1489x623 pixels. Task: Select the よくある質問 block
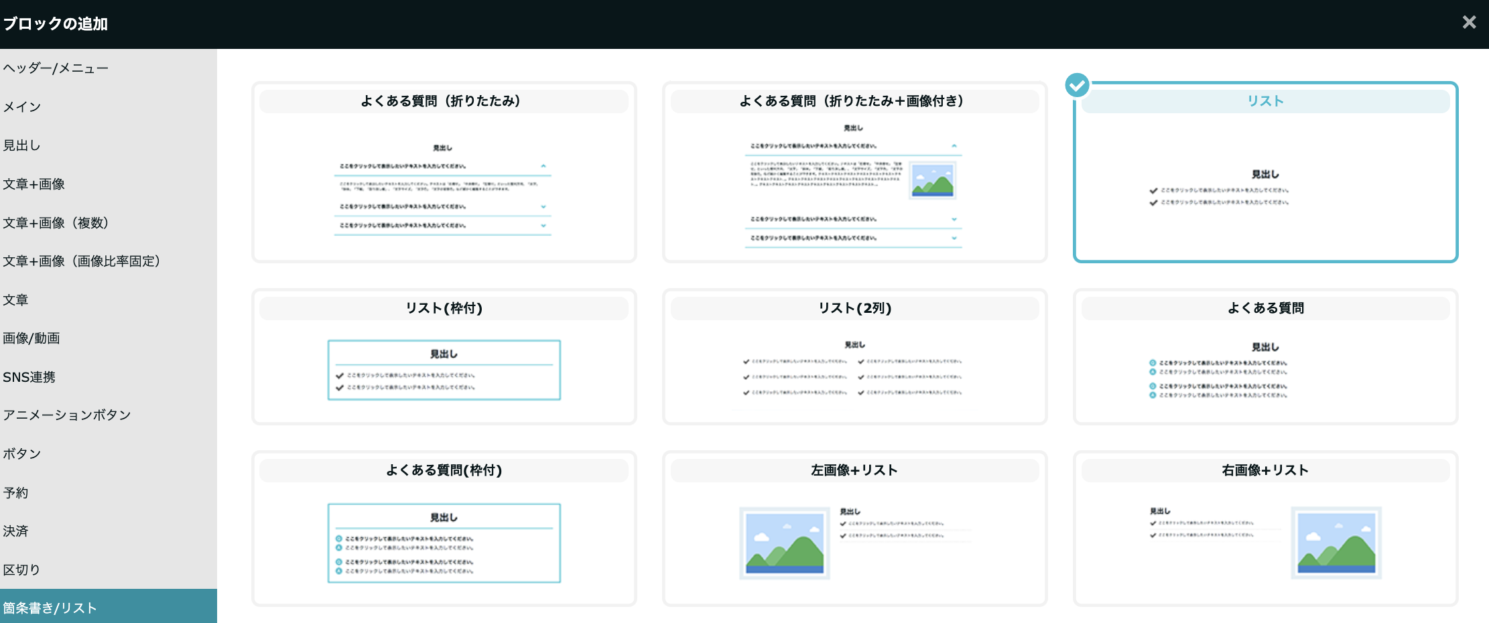[x=1266, y=357]
